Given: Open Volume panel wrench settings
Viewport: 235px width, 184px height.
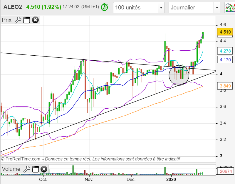Looking at the screenshot, I should pos(27,169).
